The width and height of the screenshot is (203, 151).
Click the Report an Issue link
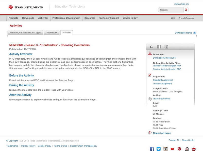162,133
